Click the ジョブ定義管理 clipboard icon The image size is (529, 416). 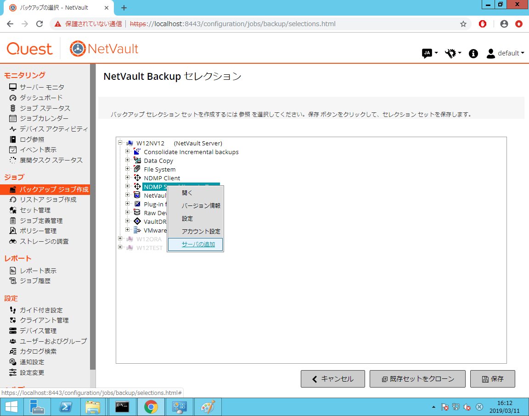(13, 221)
